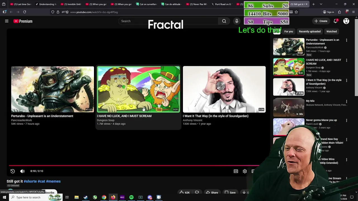Viewport: 358px width, 201px height.
Task: Open options for sidebar I HAVE NO LUCK video
Action: pyautogui.click(x=347, y=60)
